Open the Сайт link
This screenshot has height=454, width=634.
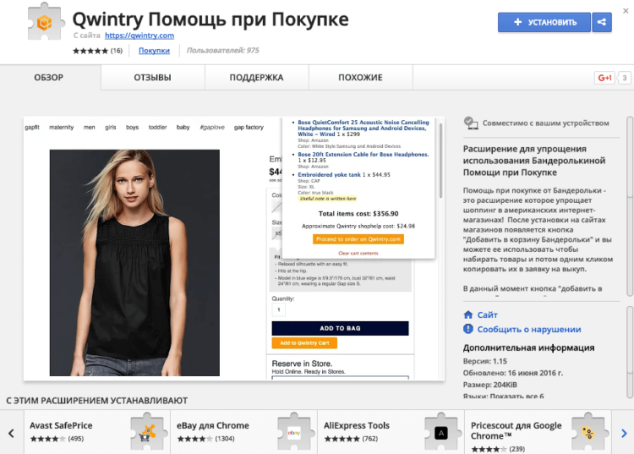[487, 315]
